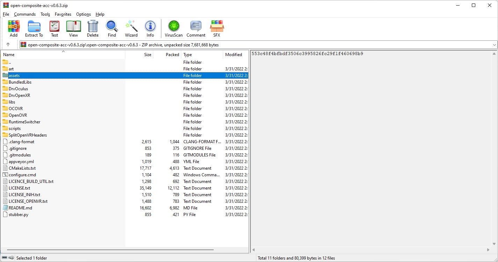498x262 pixels.
Task: Open the Tools menu
Action: click(45, 14)
